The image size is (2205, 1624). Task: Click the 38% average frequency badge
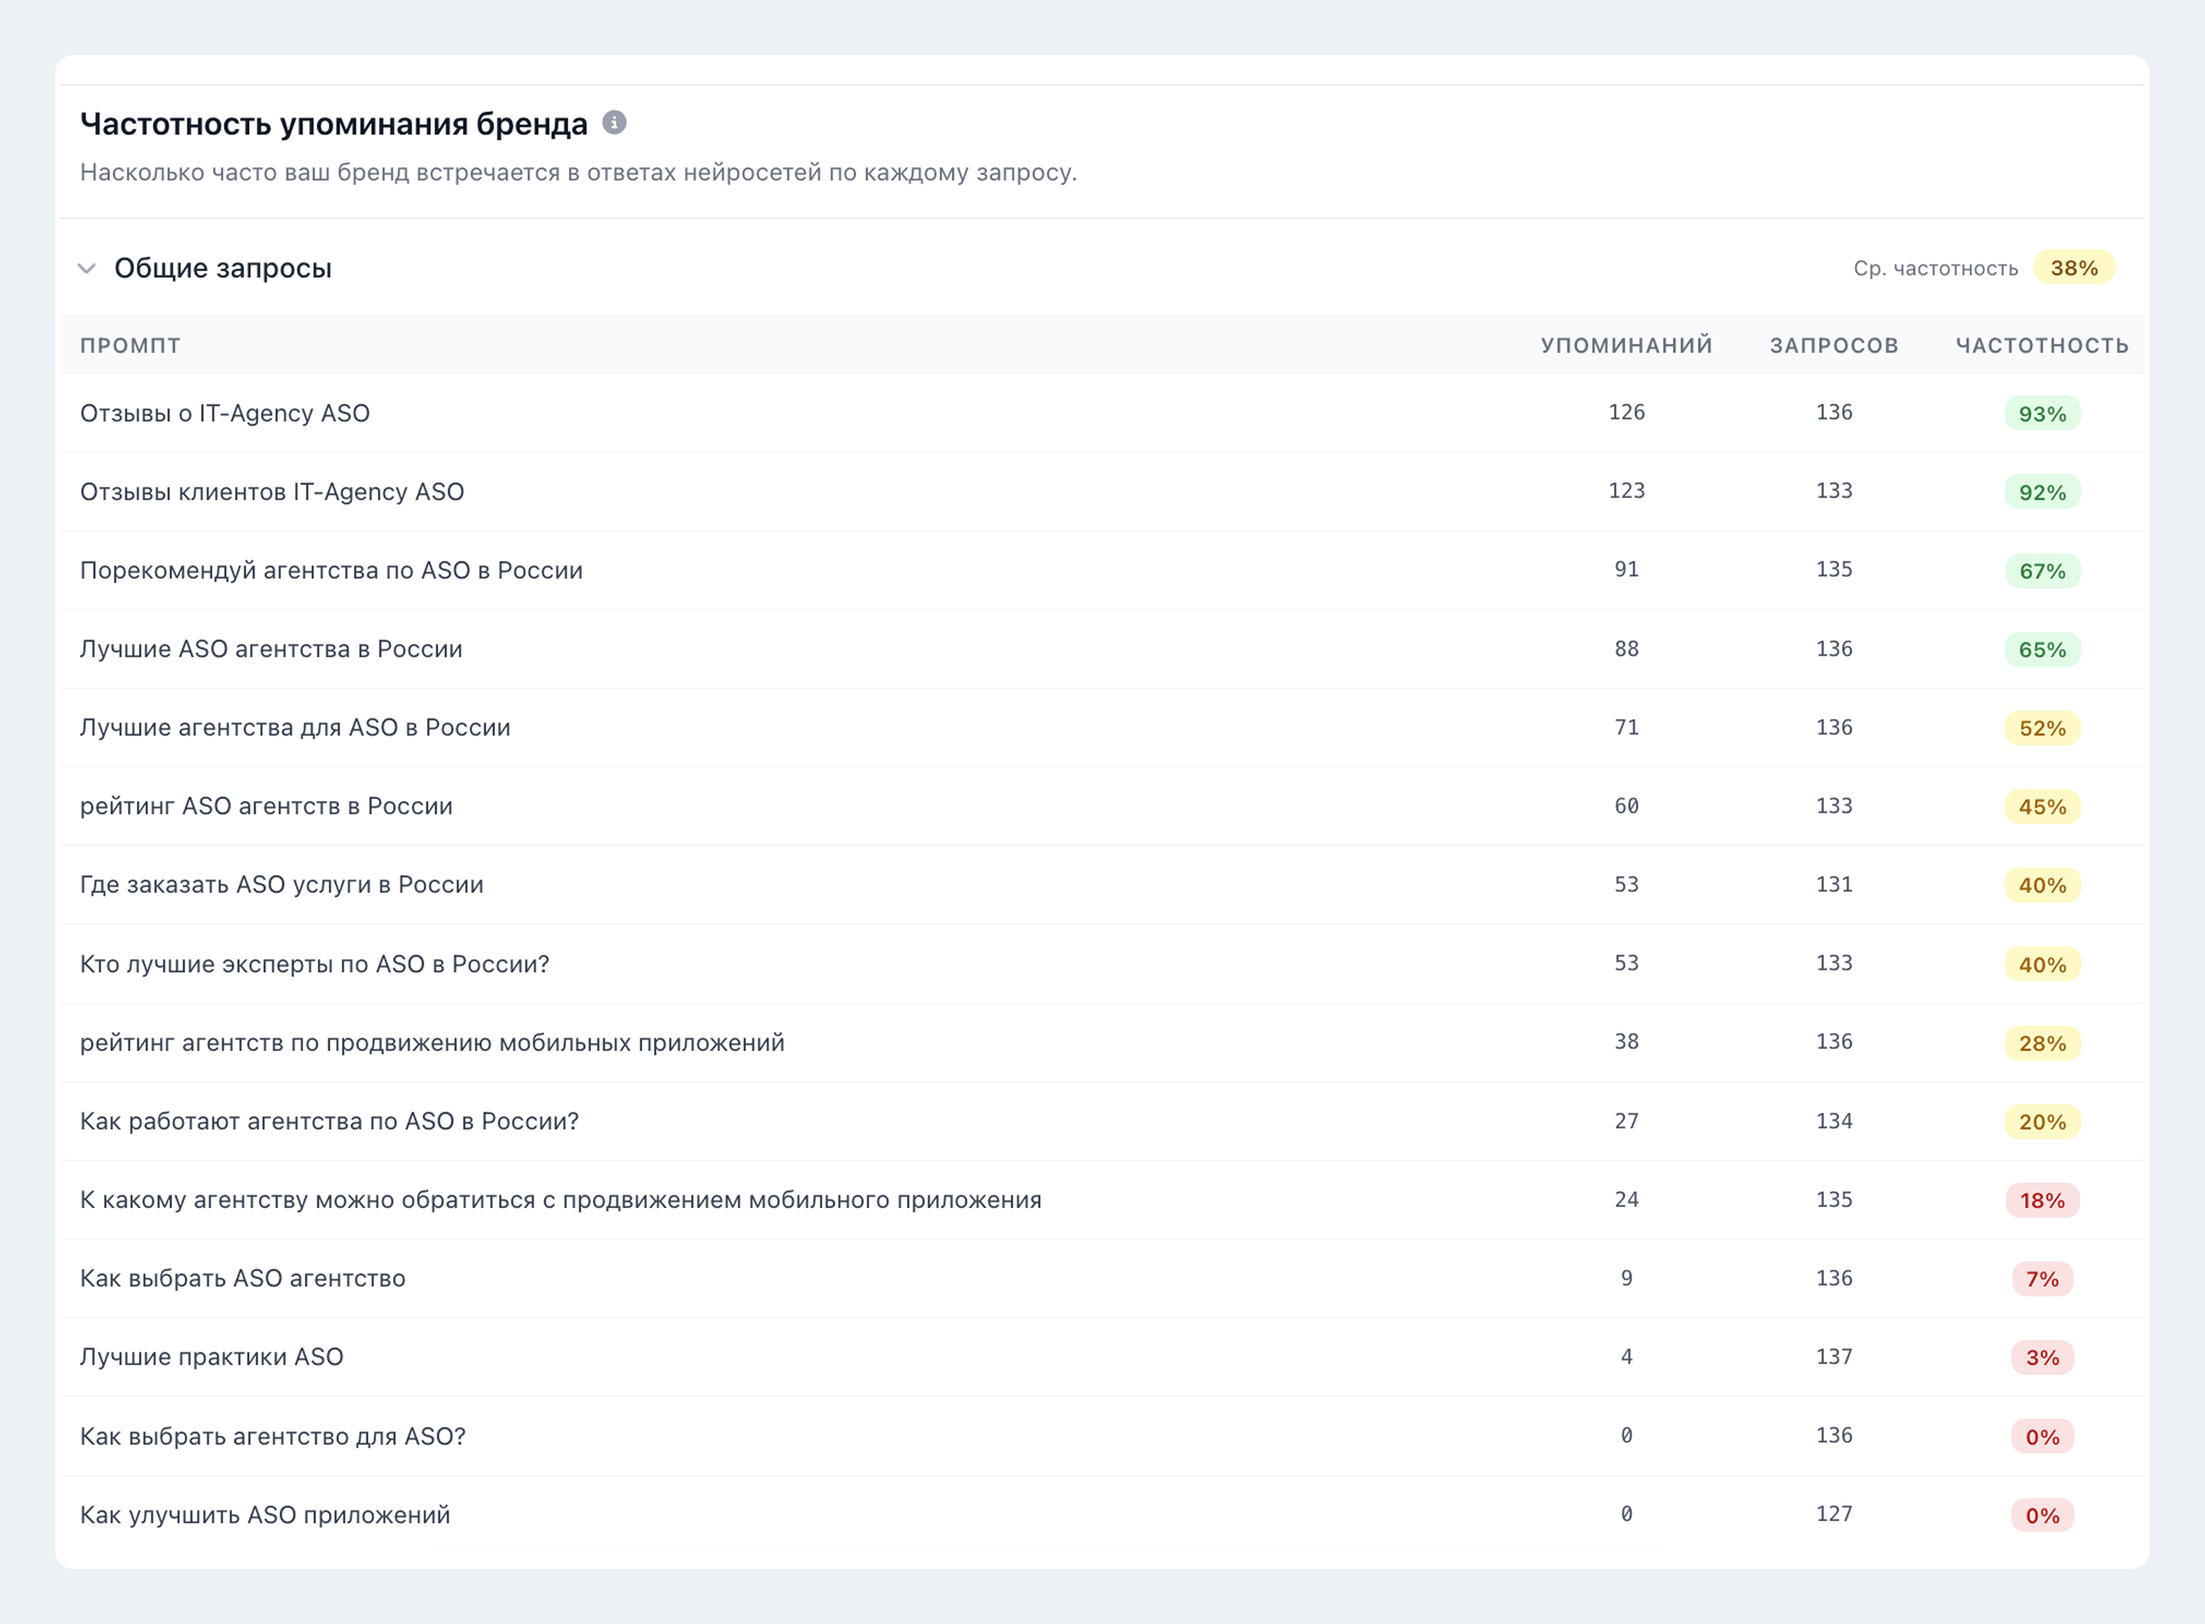(x=2074, y=268)
